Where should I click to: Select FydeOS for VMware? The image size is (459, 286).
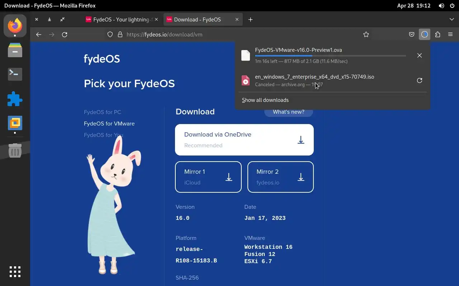click(x=109, y=124)
